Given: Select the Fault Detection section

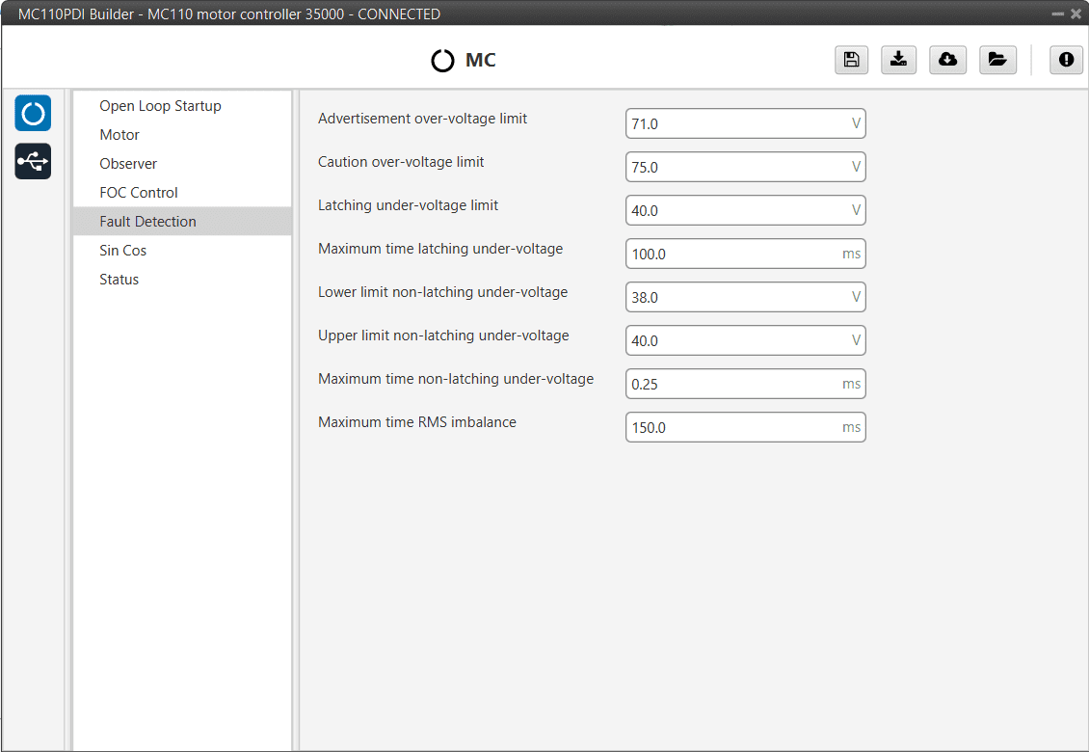Looking at the screenshot, I should [182, 221].
